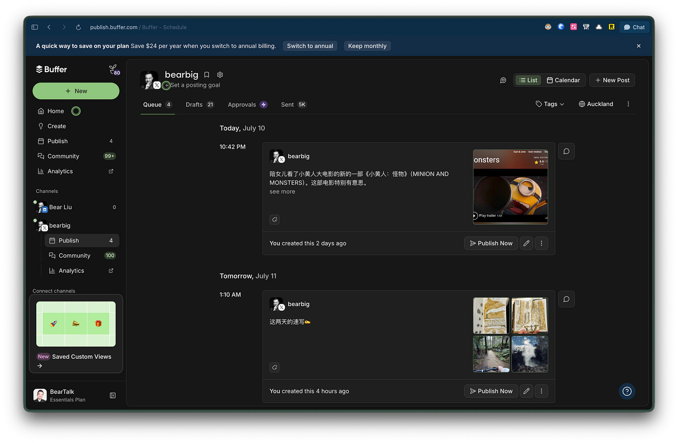Click the browser sidebar toggle icon

(34, 27)
